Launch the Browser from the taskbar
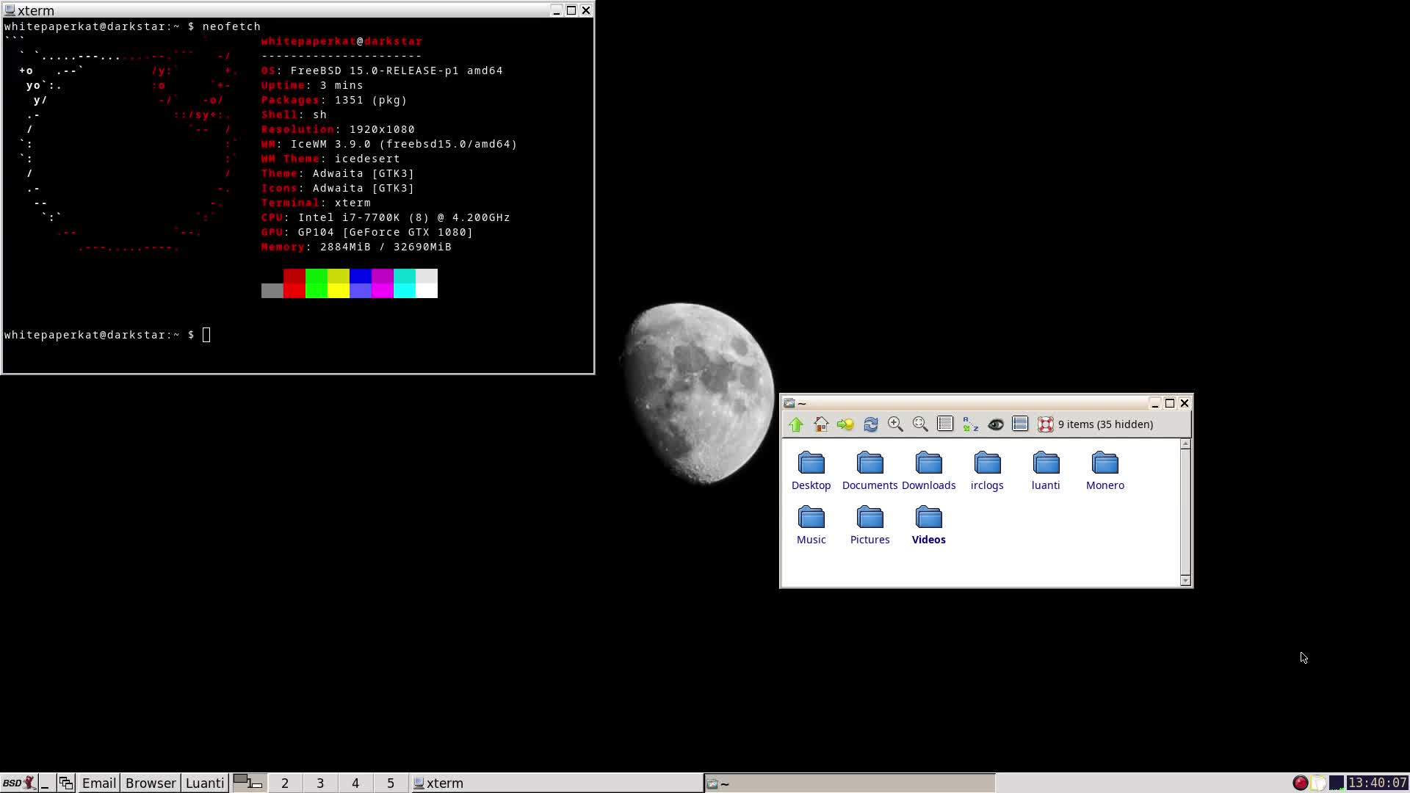 tap(150, 783)
